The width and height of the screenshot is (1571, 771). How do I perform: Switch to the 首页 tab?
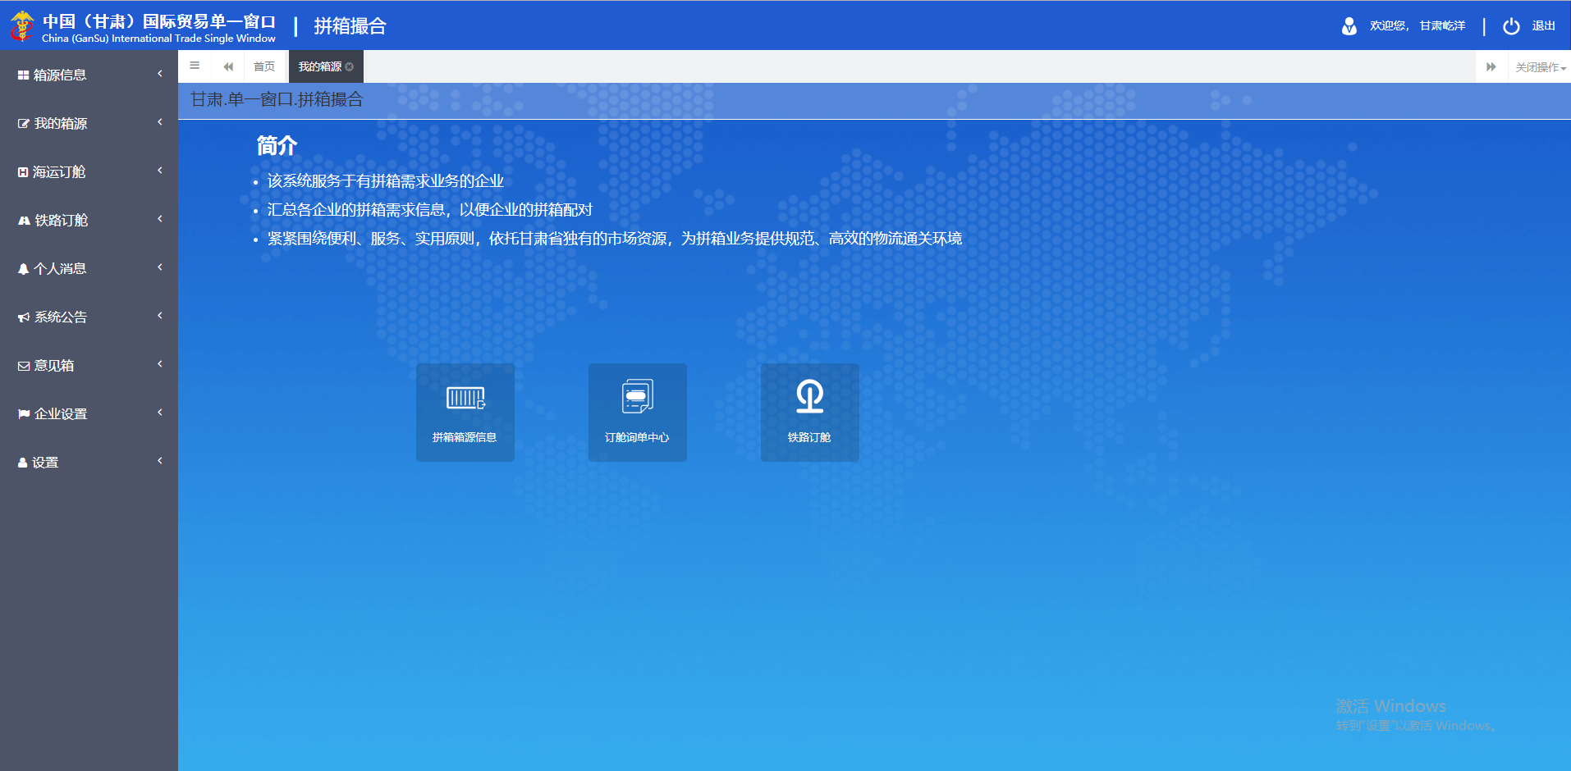264,67
